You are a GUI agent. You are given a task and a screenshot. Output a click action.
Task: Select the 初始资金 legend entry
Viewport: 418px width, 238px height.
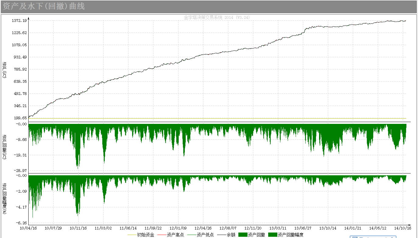tap(141, 235)
